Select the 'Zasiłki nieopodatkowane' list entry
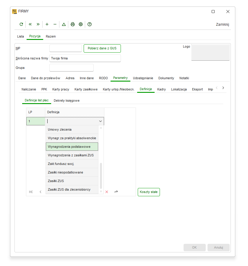Screen dimensions: 248x266 72,172
